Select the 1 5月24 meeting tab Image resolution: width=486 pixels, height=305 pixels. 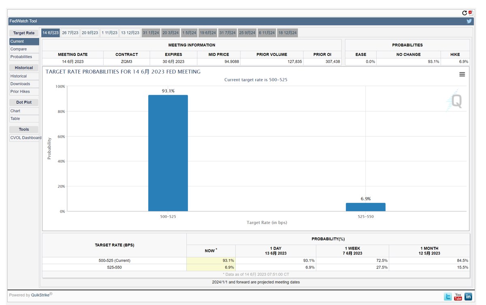click(189, 33)
